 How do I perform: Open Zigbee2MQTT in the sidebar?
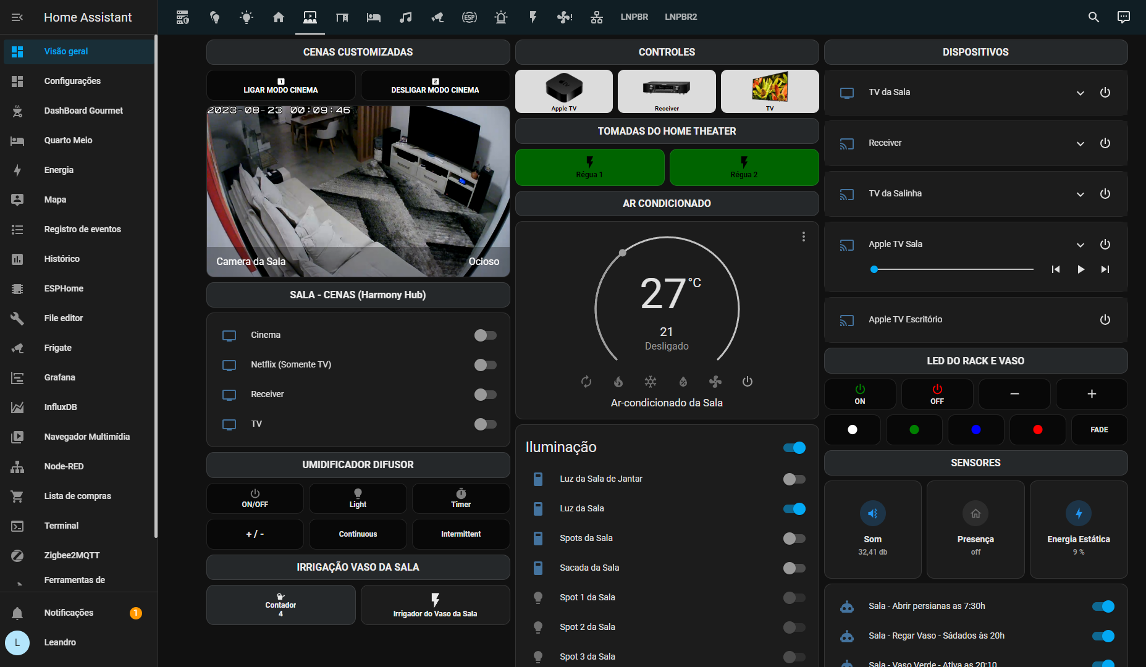72,555
